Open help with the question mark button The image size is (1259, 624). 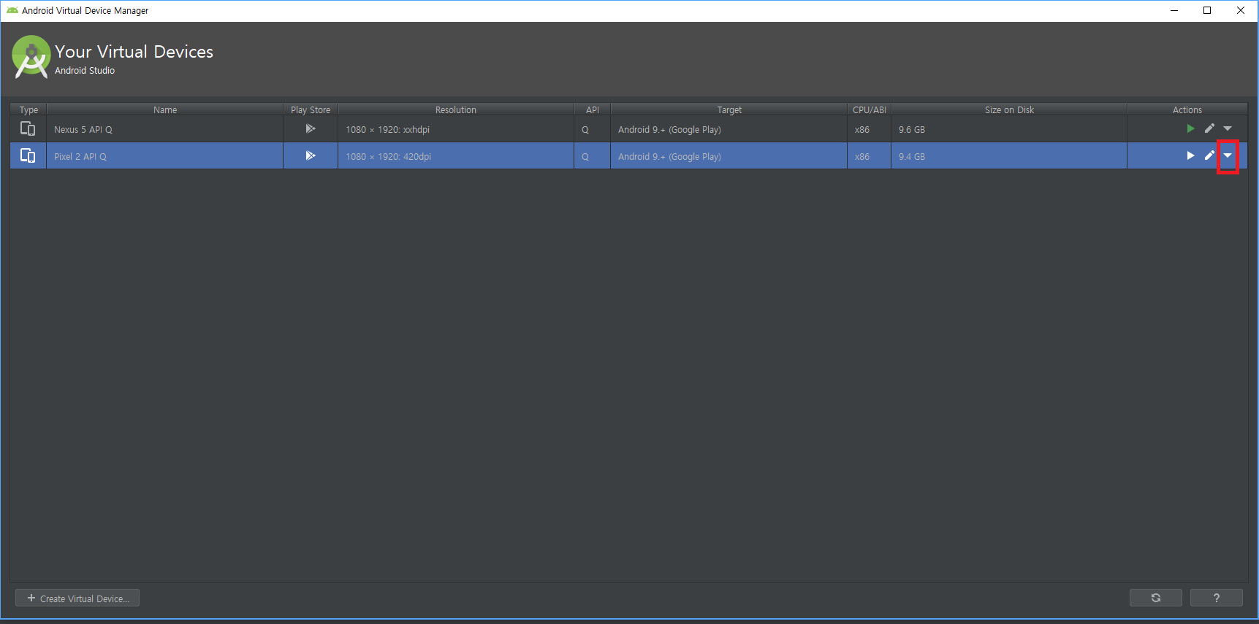pos(1217,598)
